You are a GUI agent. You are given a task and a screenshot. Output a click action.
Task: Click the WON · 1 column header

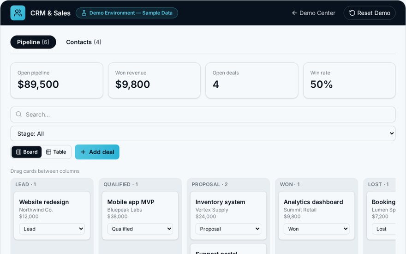290,184
